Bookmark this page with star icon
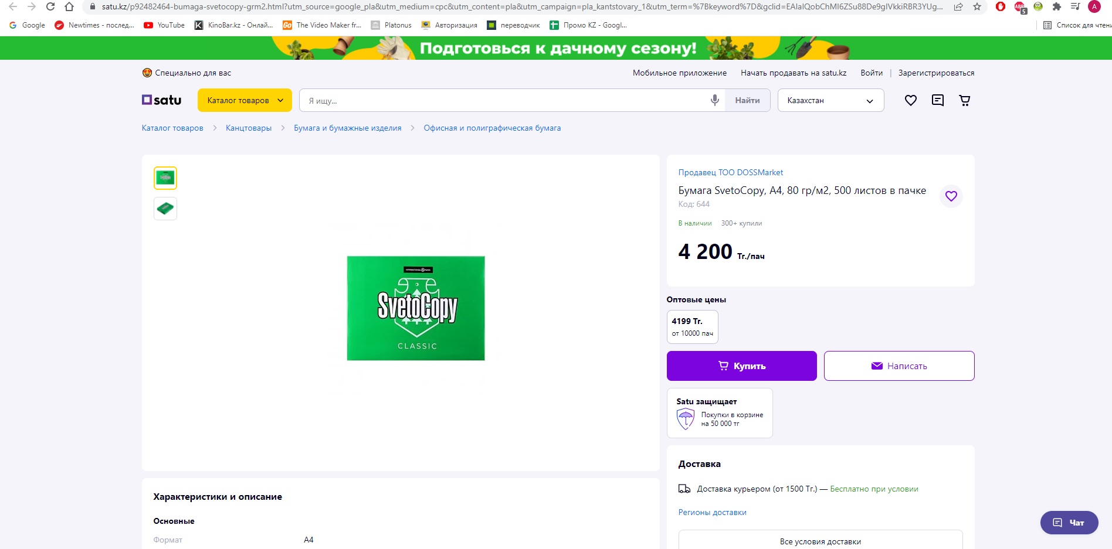 [977, 7]
